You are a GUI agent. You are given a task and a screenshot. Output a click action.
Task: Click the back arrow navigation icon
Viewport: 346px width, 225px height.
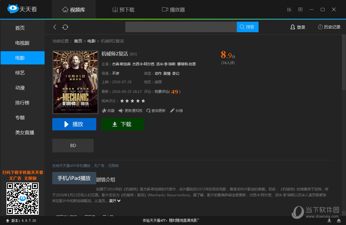pos(55,27)
